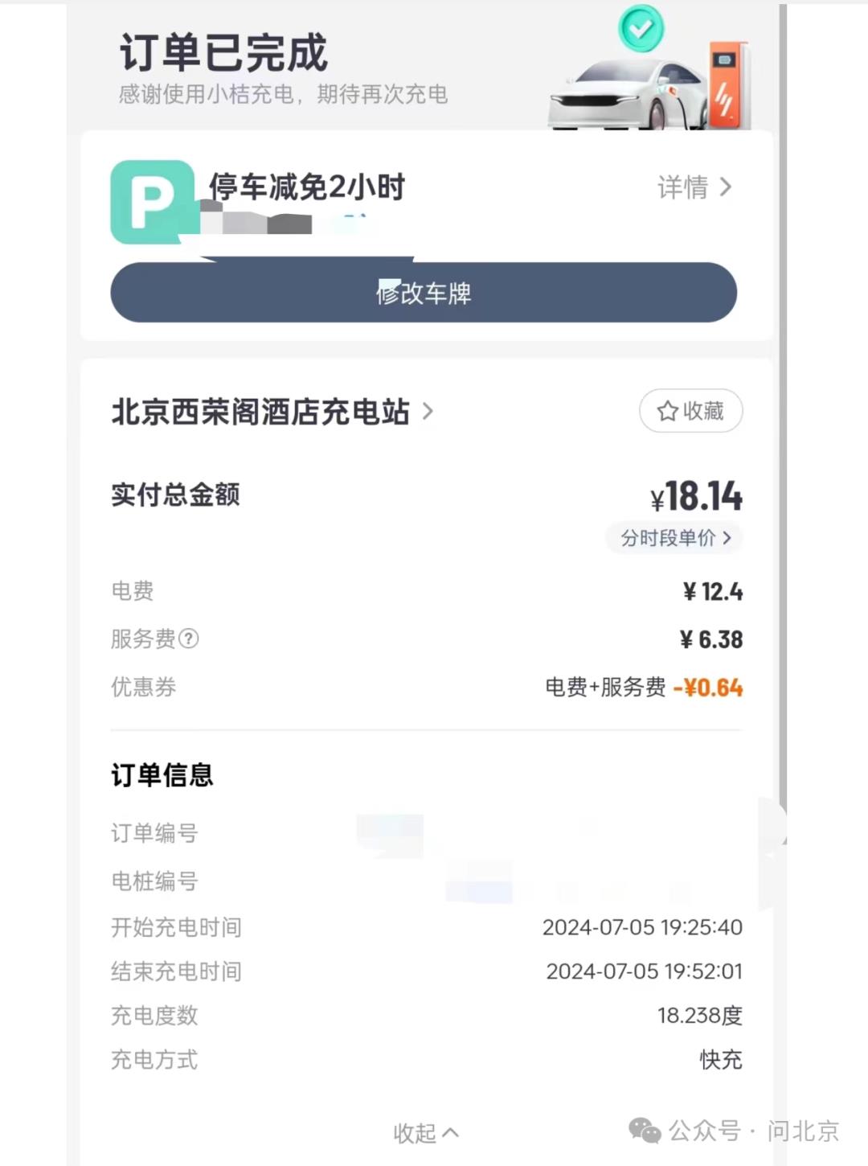Click the 停车减免2小时 title
The image size is (868, 1166).
click(x=307, y=187)
